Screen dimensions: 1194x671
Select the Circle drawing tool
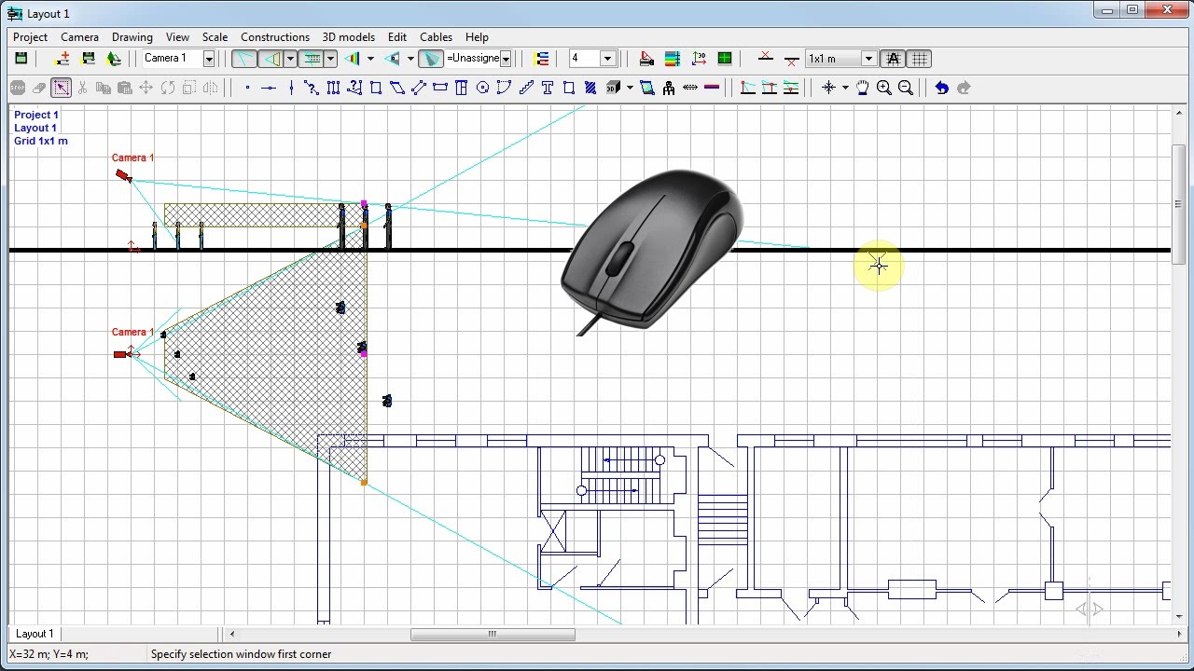click(483, 88)
